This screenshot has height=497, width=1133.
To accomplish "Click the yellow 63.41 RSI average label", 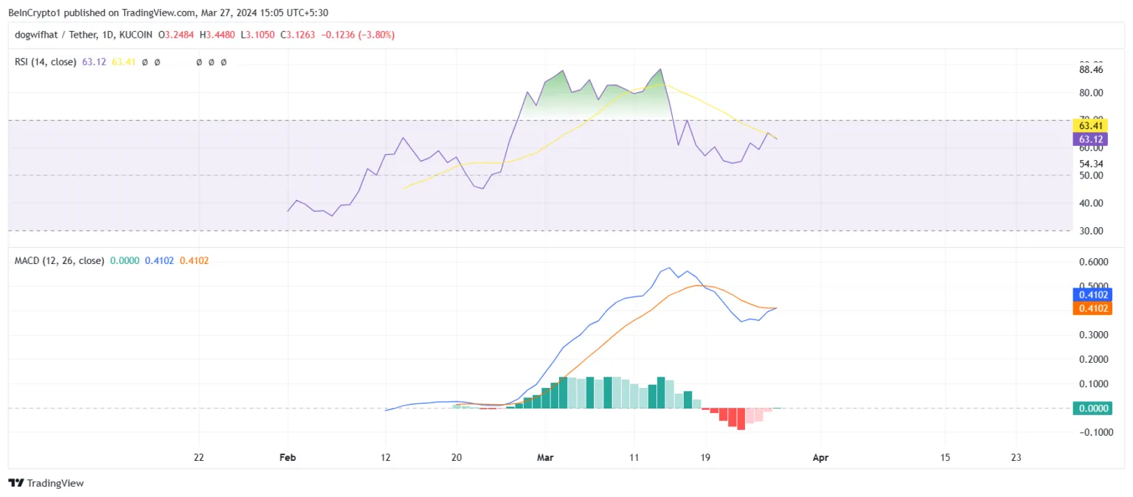I will 1090,127.
